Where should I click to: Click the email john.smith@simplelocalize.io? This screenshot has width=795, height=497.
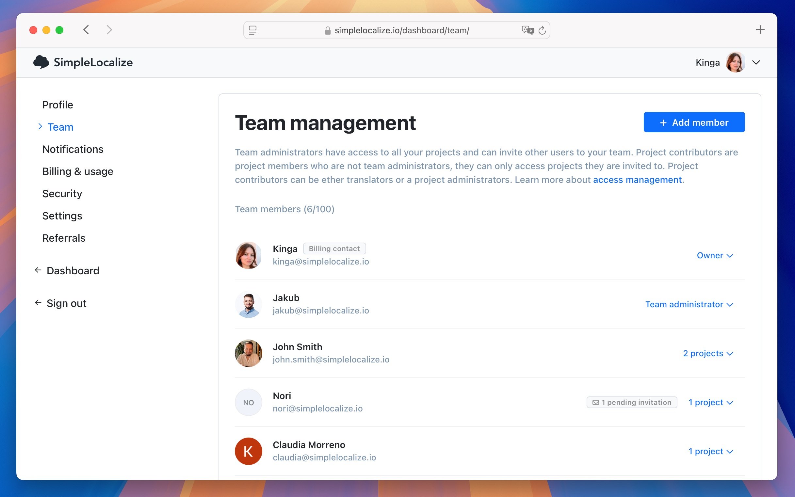click(331, 360)
